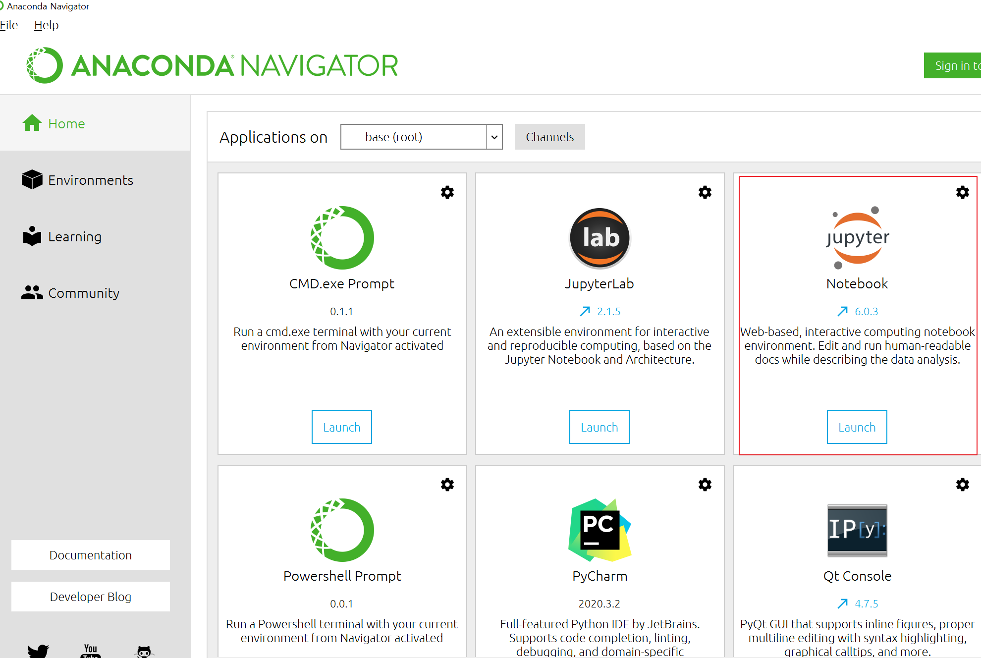Click JupyterLab 2.1.5 update arrow
The height and width of the screenshot is (658, 981).
[x=585, y=311]
